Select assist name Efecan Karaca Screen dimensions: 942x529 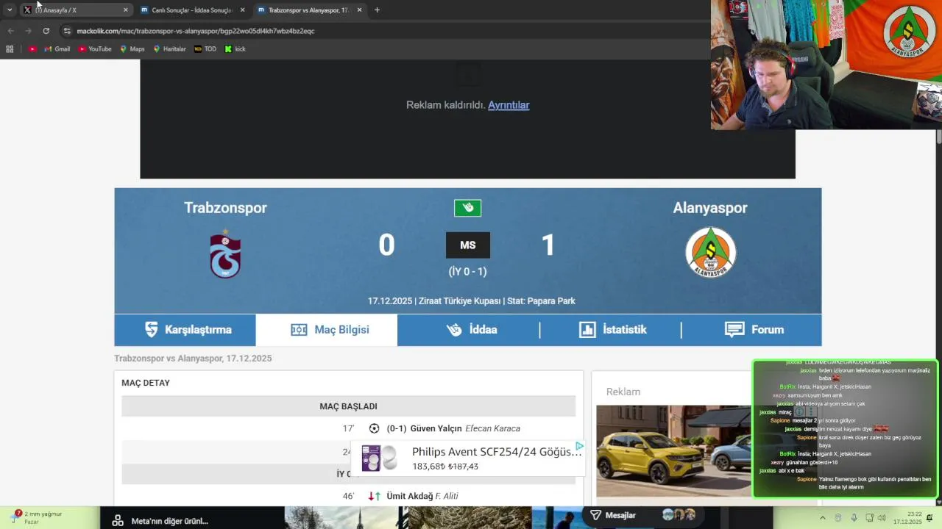(x=492, y=428)
